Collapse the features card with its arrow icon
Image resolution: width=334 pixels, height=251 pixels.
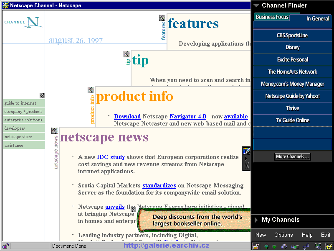pos(162,18)
